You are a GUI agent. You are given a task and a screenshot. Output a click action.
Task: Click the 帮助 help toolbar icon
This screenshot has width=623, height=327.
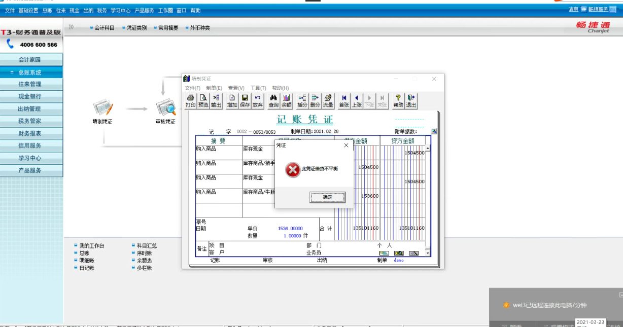click(x=398, y=101)
